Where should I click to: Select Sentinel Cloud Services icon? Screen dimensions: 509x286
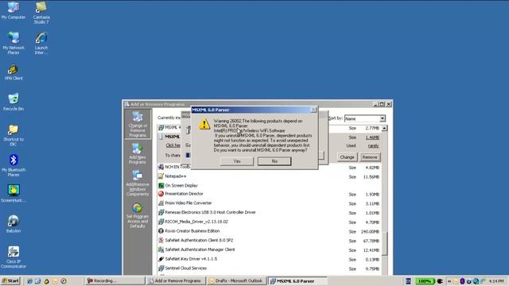161,269
